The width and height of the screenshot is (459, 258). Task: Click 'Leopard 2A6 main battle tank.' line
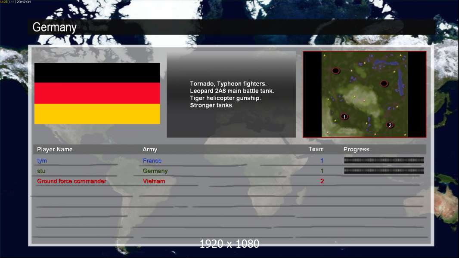(x=232, y=91)
